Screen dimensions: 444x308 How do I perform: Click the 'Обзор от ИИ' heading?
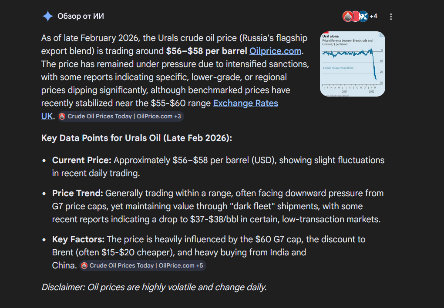click(81, 17)
